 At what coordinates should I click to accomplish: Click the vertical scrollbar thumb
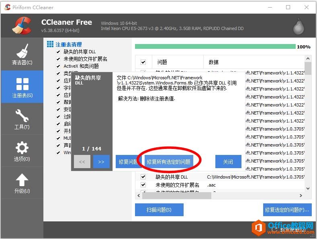(x=308, y=68)
